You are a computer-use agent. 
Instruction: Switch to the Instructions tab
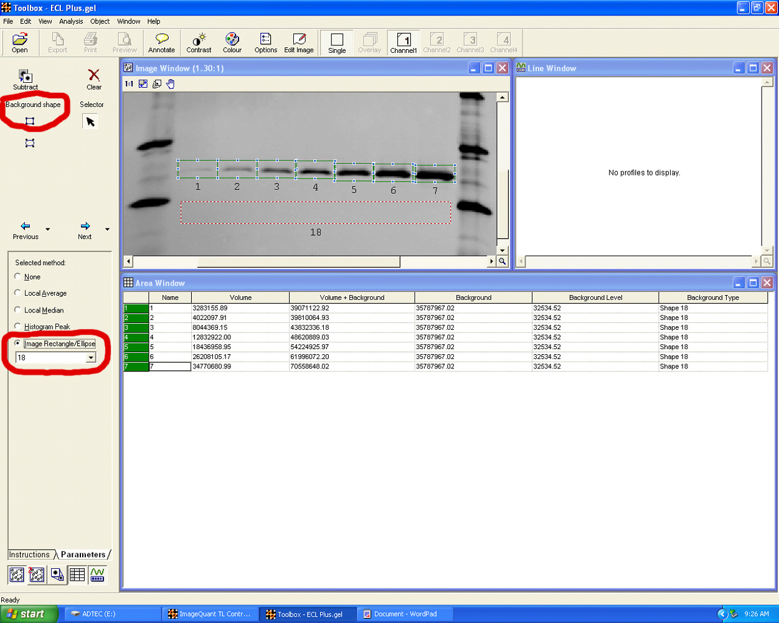pos(29,555)
